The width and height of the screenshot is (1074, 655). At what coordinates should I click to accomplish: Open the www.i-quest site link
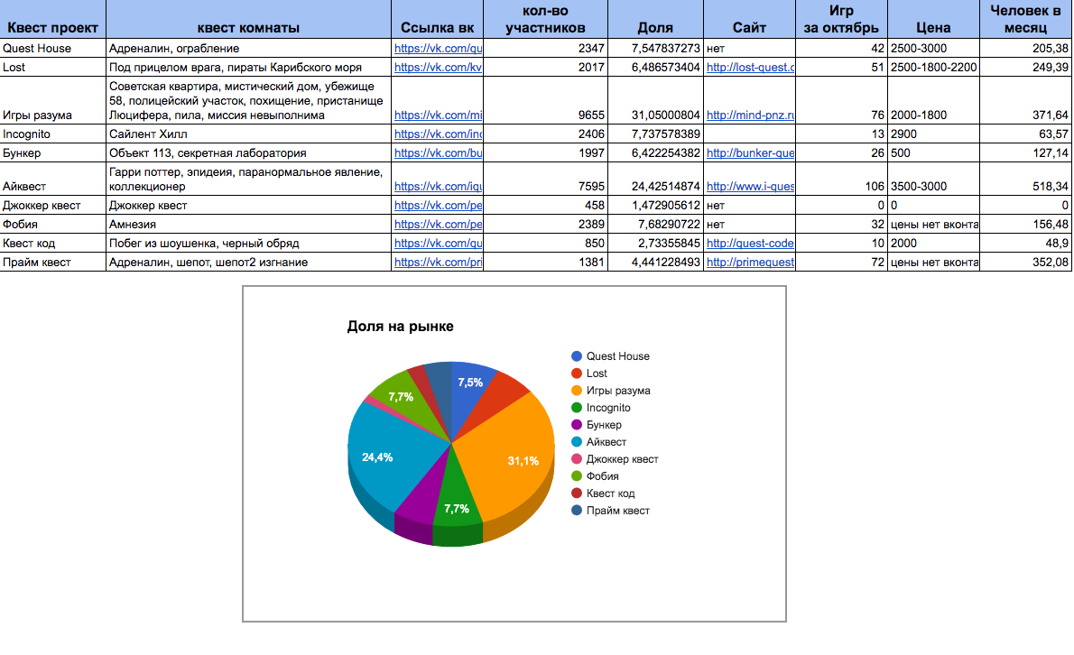pos(751,187)
